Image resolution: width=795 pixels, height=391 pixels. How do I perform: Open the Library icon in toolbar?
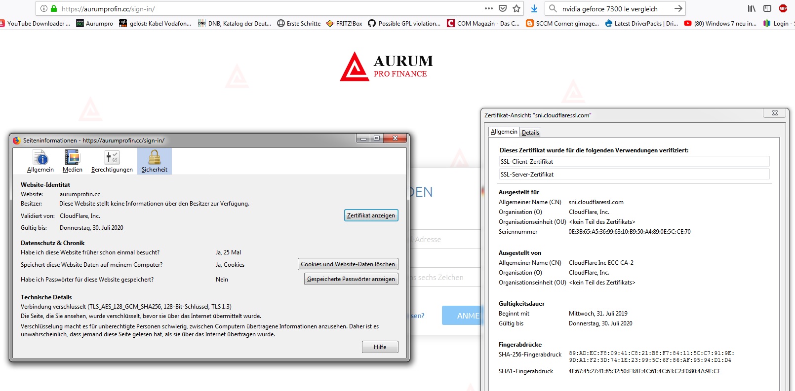(752, 8)
